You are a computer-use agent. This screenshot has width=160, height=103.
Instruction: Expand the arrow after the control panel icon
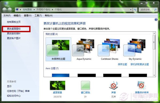click(x=21, y=10)
